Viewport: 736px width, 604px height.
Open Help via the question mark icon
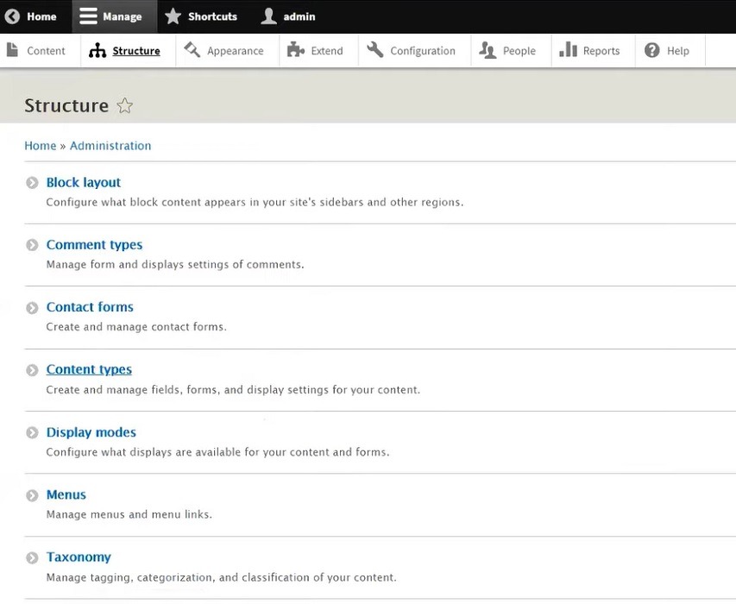pos(654,50)
